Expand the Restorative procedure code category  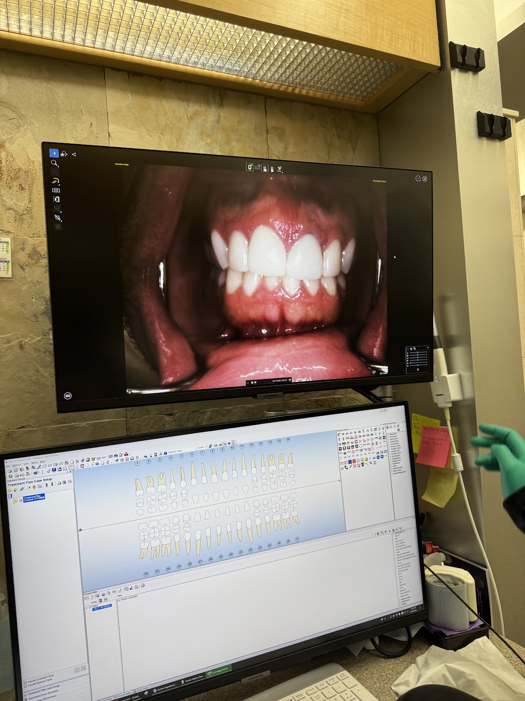coord(393,439)
